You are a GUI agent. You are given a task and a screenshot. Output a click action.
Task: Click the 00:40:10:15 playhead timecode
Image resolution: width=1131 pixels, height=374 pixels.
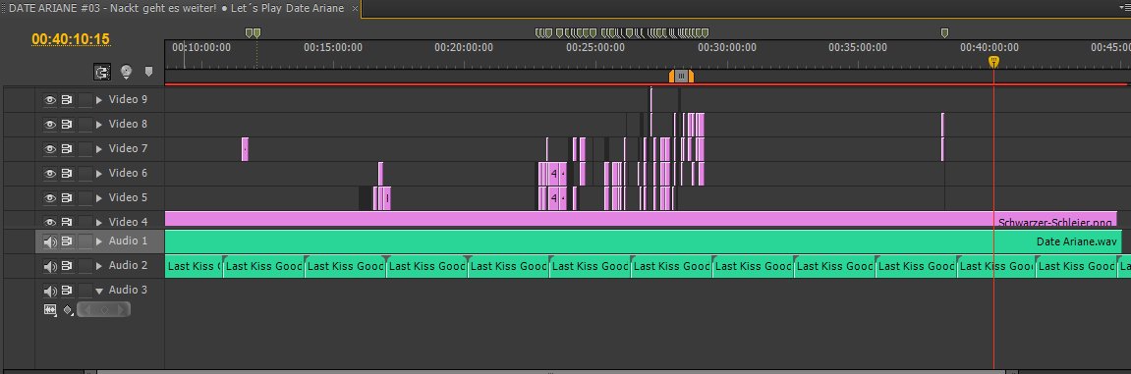(x=71, y=39)
